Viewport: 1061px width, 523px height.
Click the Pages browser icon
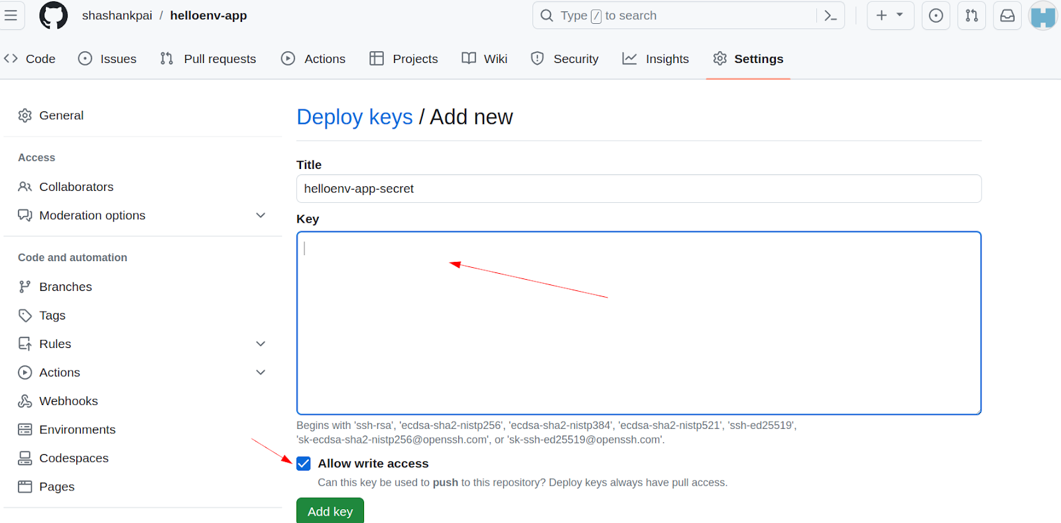pos(25,487)
